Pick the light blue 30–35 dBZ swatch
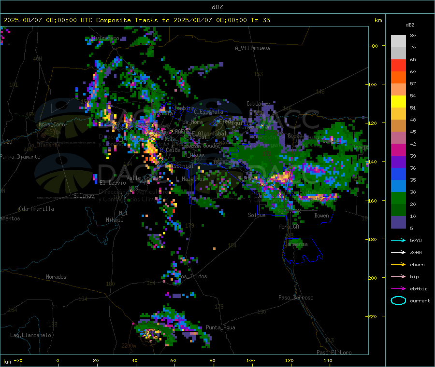This screenshot has width=435, height=367. click(398, 186)
